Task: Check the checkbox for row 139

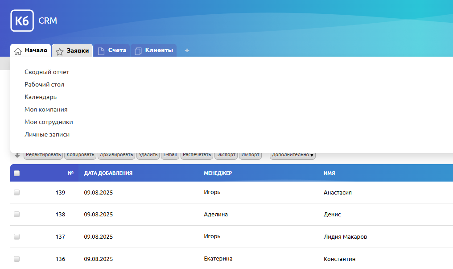Action: (17, 193)
